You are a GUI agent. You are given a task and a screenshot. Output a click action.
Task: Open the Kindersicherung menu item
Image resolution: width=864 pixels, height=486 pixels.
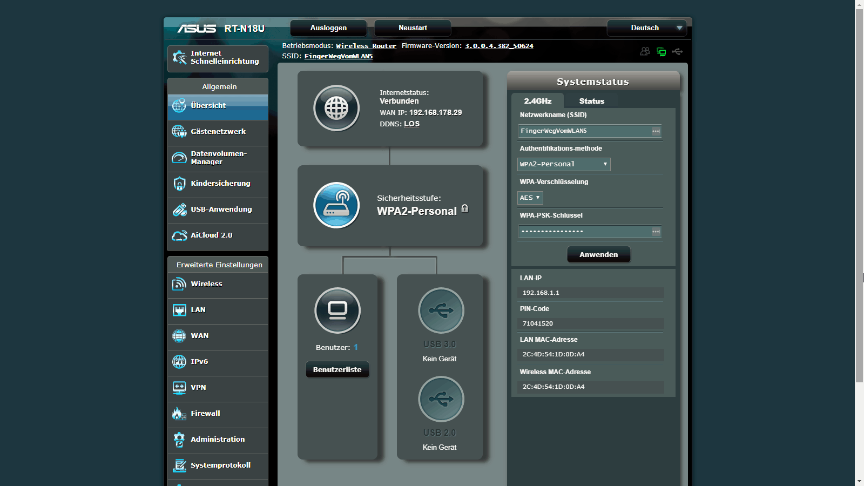coord(218,185)
